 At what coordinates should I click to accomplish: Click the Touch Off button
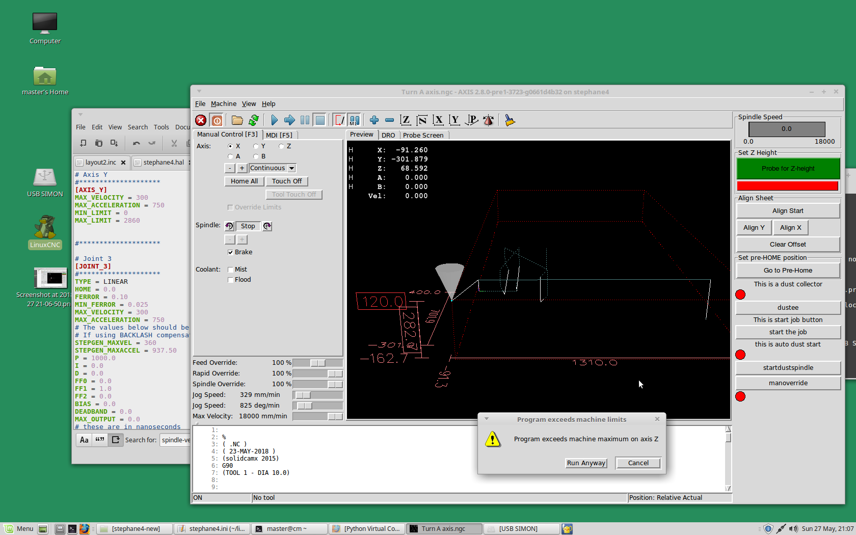point(287,181)
